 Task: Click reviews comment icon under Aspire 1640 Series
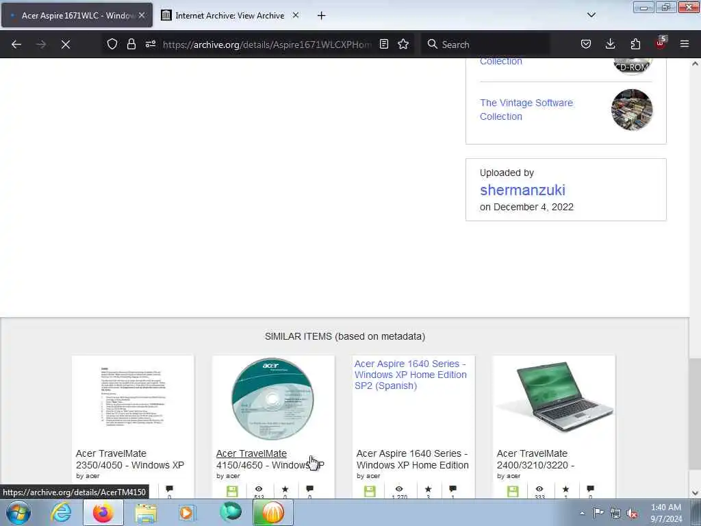pos(453,489)
